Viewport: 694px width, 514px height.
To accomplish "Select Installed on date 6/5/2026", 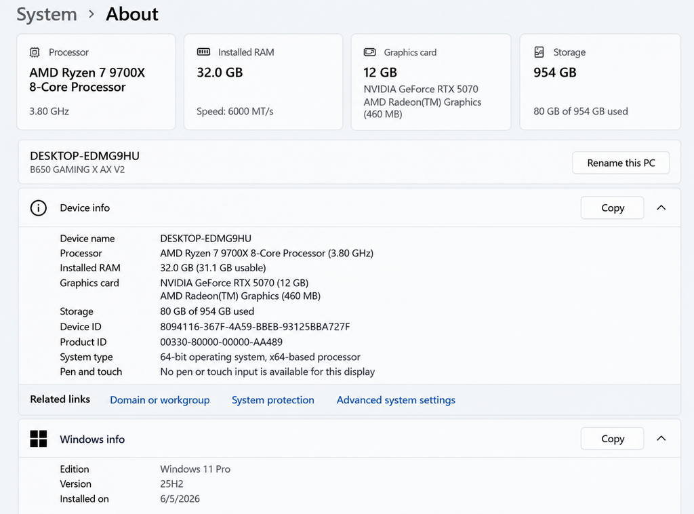I will 180,499.
